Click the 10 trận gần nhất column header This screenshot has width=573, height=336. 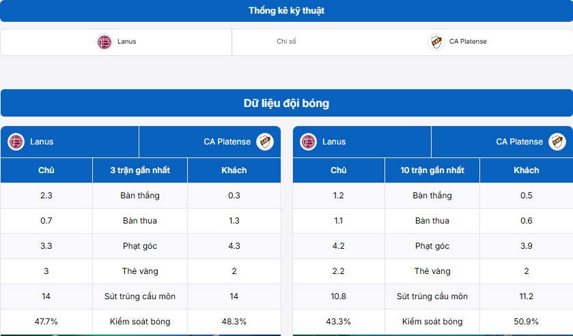click(432, 170)
